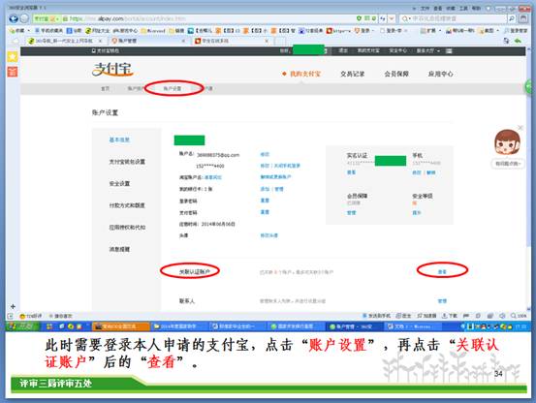Click 重置 link beside 支付密码
The image size is (536, 403).
tap(265, 212)
